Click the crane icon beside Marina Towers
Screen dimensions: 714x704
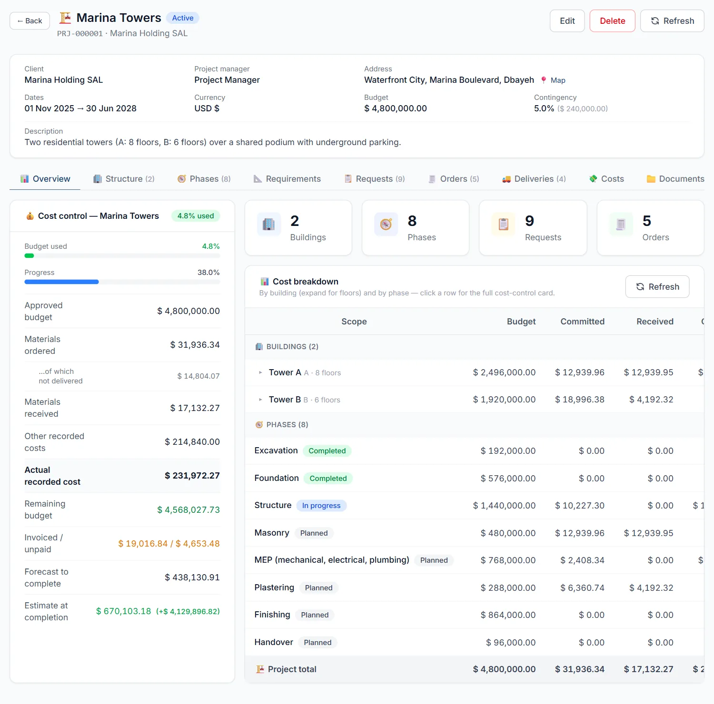pos(65,18)
